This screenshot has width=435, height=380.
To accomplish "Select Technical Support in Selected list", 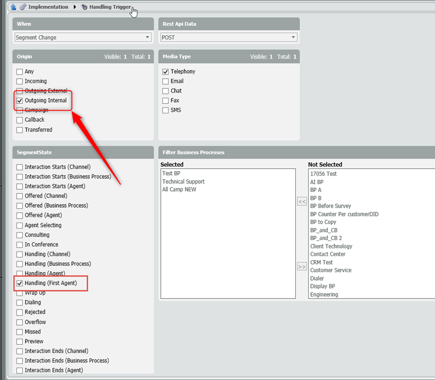I will 183,181.
